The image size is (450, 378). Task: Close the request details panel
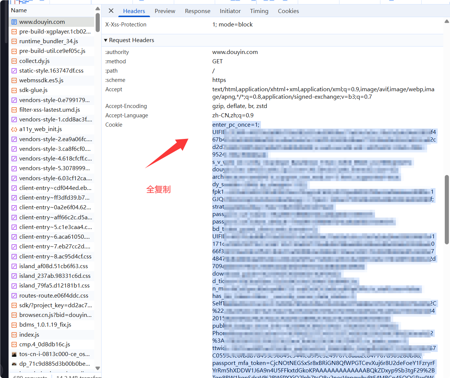point(111,11)
